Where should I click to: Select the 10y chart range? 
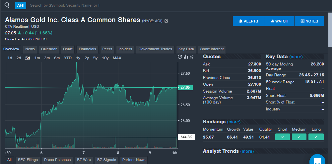(x=105, y=58)
